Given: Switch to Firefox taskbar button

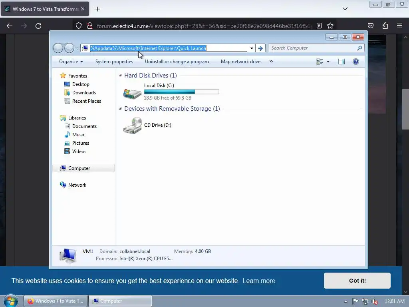Looking at the screenshot, I should [x=55, y=301].
